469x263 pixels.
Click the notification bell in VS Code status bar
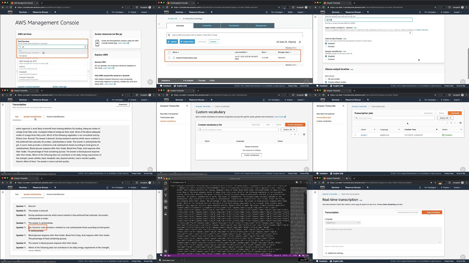(x=303, y=255)
